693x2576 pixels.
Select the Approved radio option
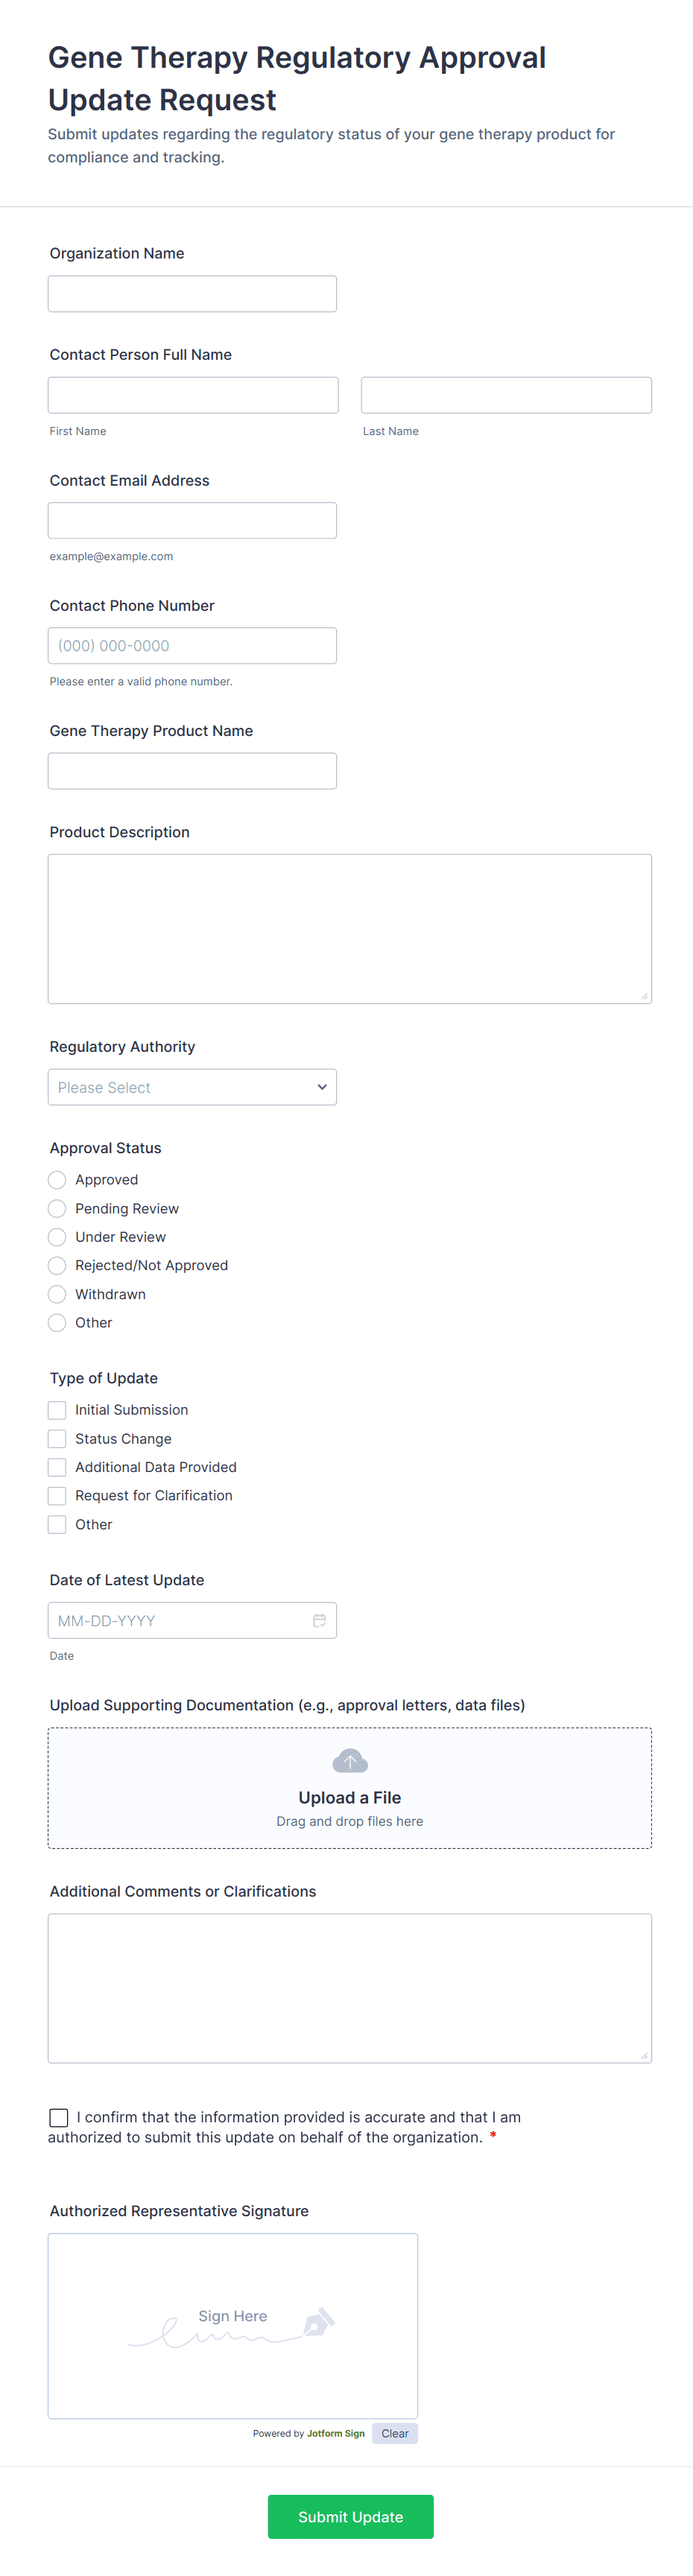point(57,1180)
